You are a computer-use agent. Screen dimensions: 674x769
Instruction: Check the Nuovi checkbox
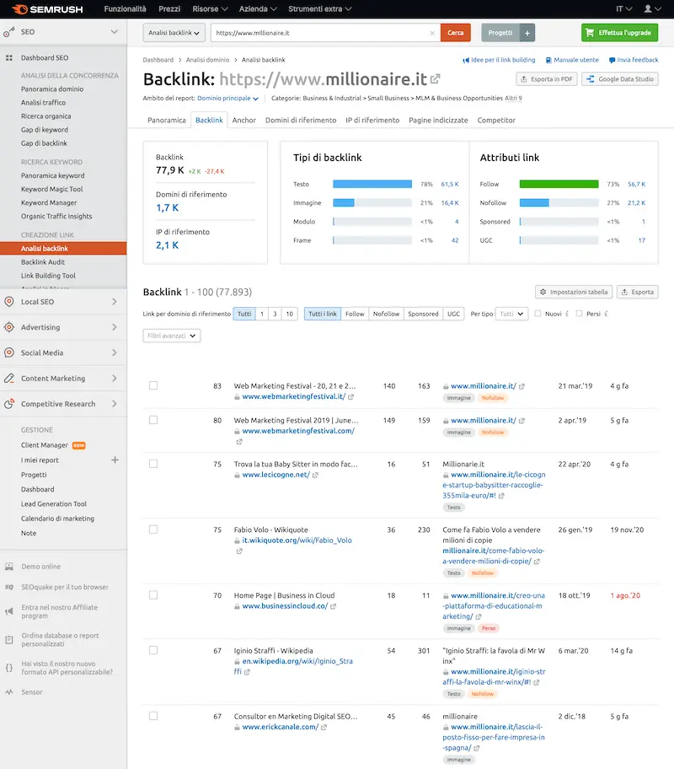click(538, 314)
